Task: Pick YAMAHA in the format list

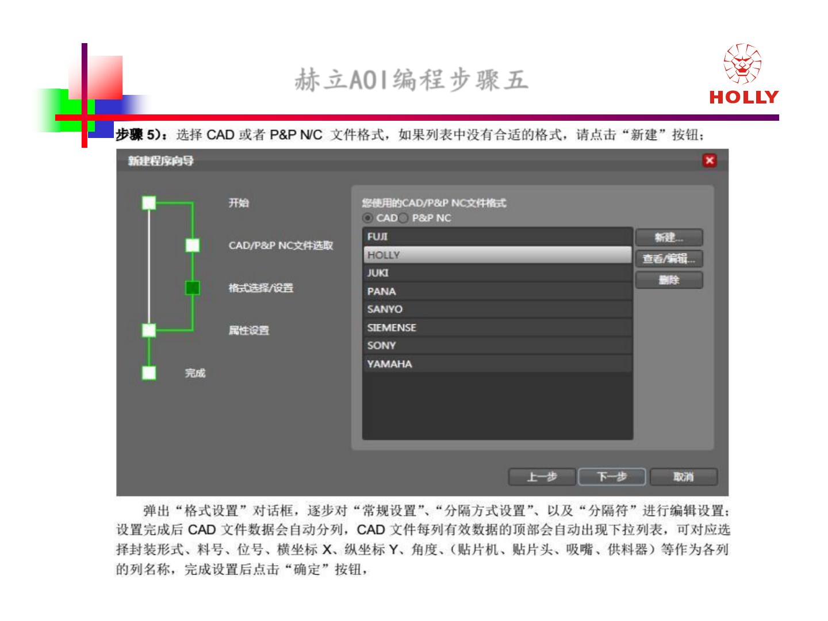Action: coord(497,364)
